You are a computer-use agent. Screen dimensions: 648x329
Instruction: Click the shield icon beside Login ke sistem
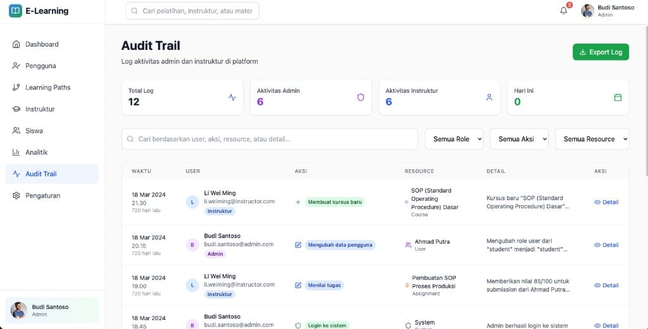(x=298, y=326)
